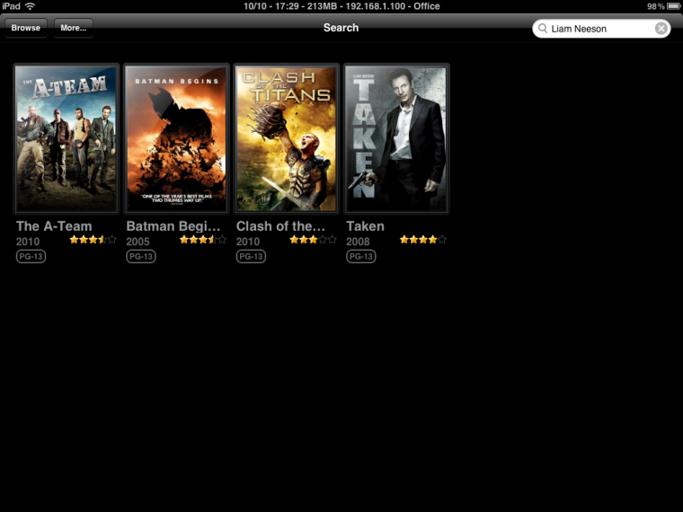Tap the PG-13 badge under The A-Team
The width and height of the screenshot is (683, 512).
(31, 256)
